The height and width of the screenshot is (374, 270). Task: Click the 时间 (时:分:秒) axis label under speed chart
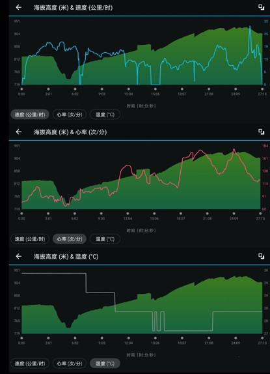(x=141, y=106)
